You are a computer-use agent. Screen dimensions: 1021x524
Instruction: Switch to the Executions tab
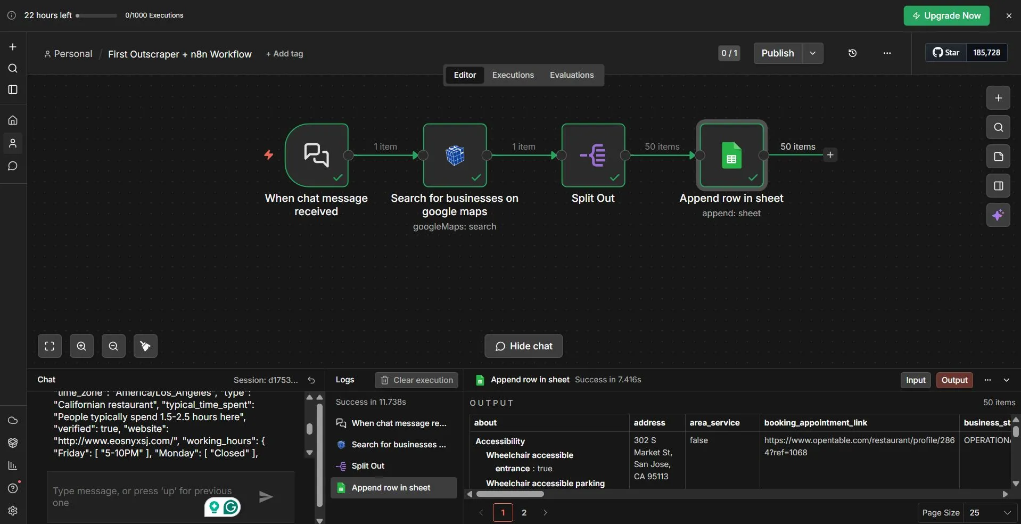tap(513, 75)
